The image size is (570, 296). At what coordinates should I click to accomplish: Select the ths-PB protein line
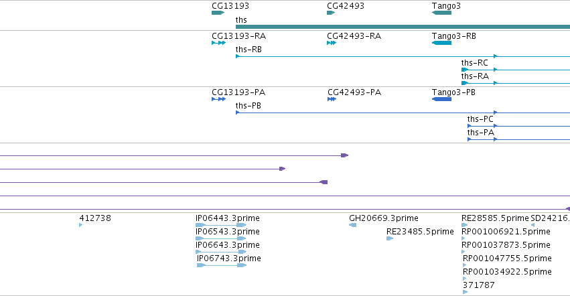403,113
